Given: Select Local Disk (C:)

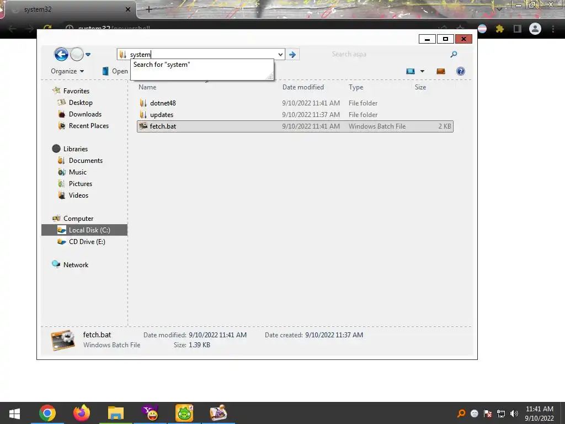Looking at the screenshot, I should pos(84,230).
